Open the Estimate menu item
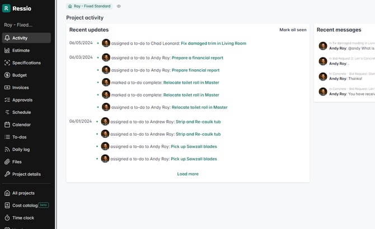 tap(26, 50)
